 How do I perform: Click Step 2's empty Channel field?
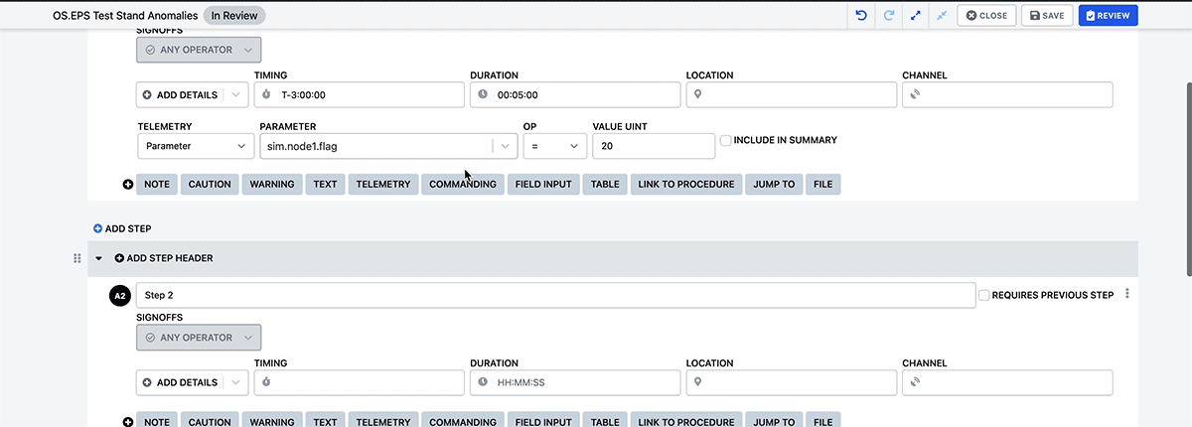tap(1007, 382)
